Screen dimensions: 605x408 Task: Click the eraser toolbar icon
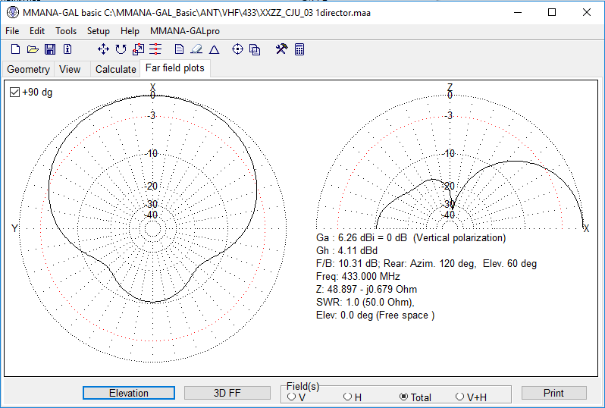pos(196,49)
